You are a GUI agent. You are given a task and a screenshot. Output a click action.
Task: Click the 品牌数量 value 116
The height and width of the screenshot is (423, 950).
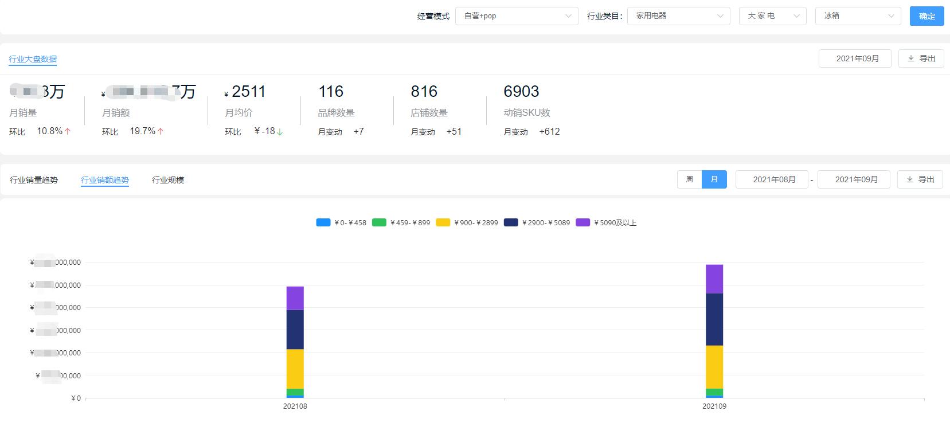[x=331, y=92]
